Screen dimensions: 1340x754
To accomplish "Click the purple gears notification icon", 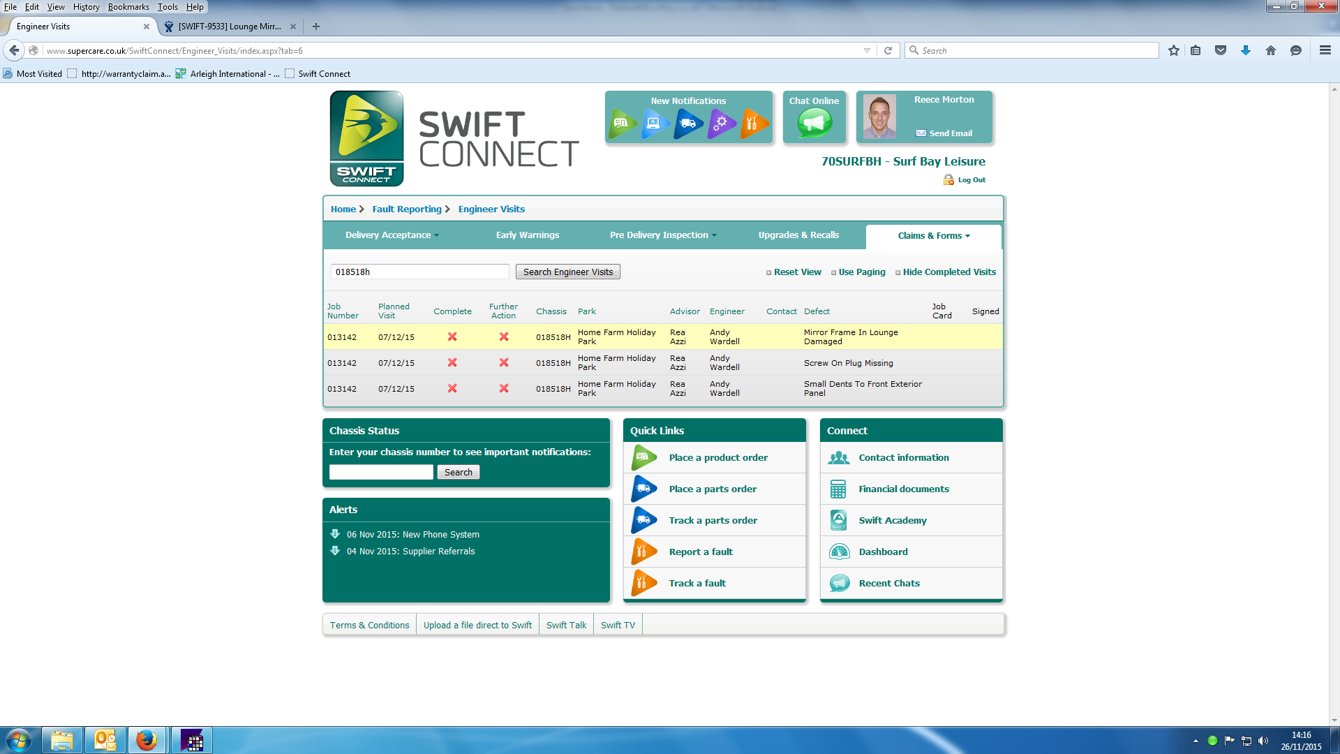I will [x=722, y=124].
